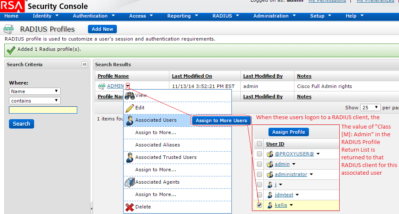
Task: Sort by Notes column header
Action: 304,76
